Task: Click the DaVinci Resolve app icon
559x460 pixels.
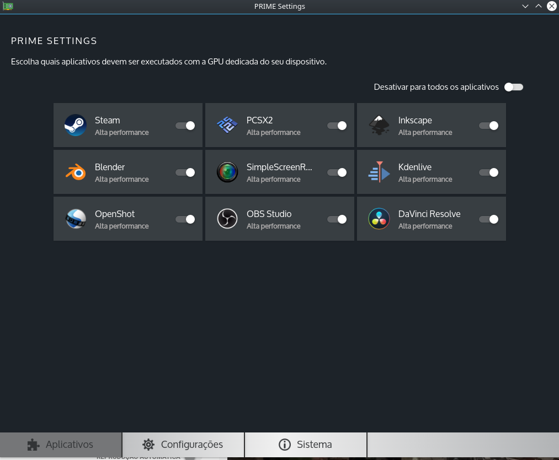Action: click(379, 219)
